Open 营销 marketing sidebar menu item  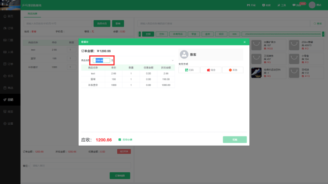coord(10,99)
